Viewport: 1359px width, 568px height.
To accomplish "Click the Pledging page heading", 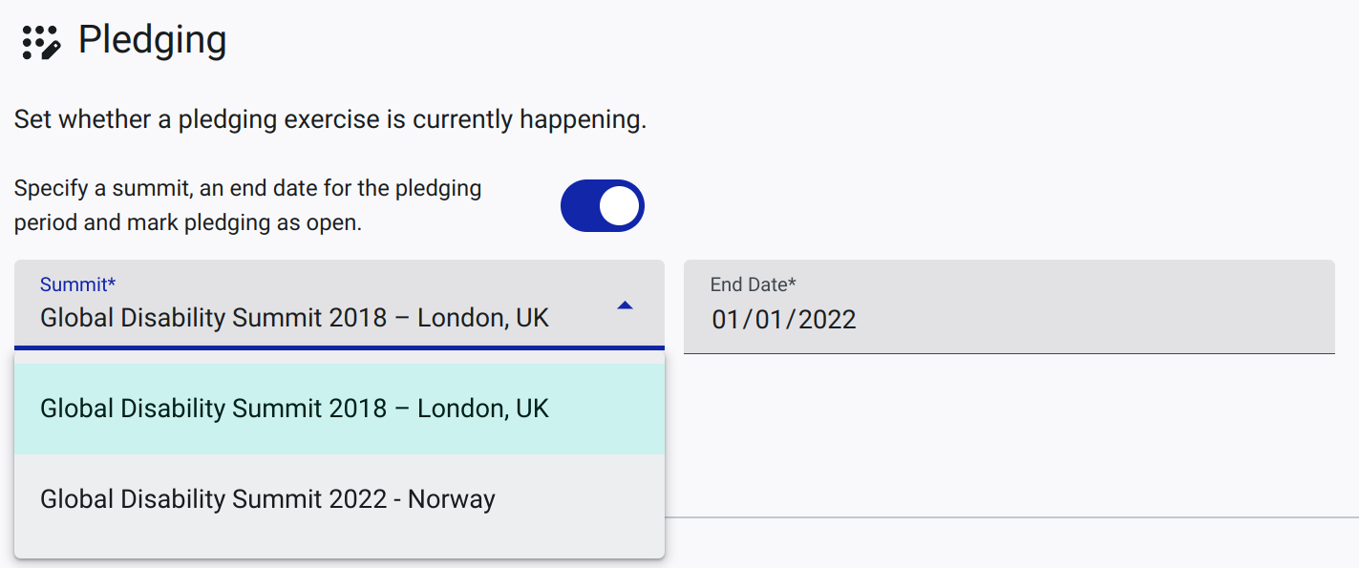I will (x=152, y=40).
